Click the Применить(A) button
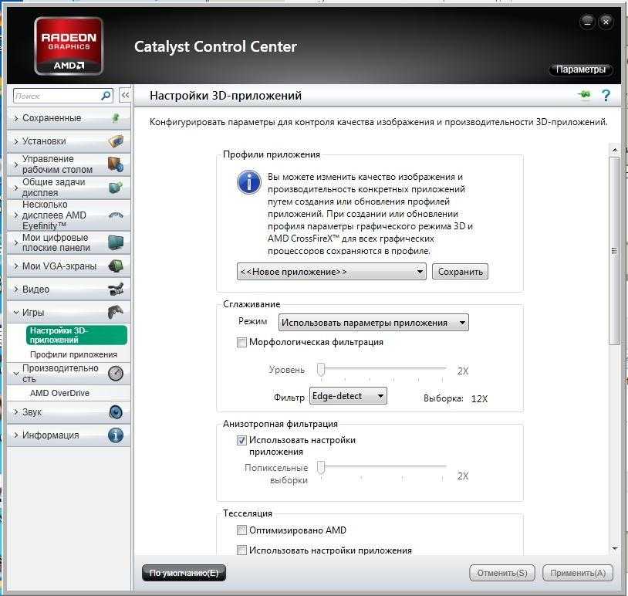 pos(578,573)
